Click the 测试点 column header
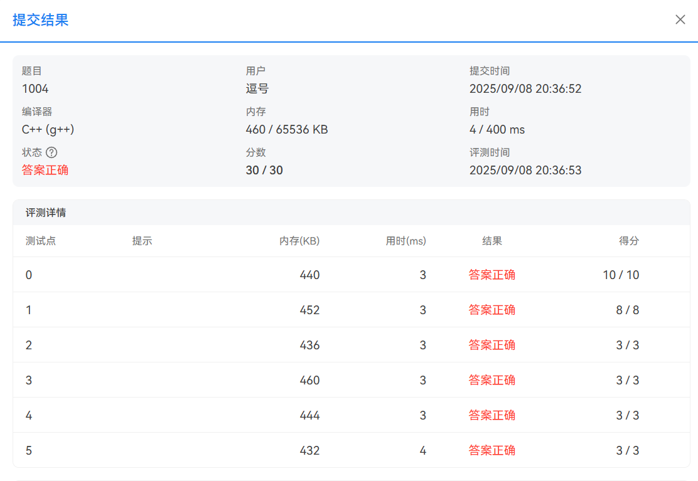This screenshot has height=481, width=698. [41, 241]
